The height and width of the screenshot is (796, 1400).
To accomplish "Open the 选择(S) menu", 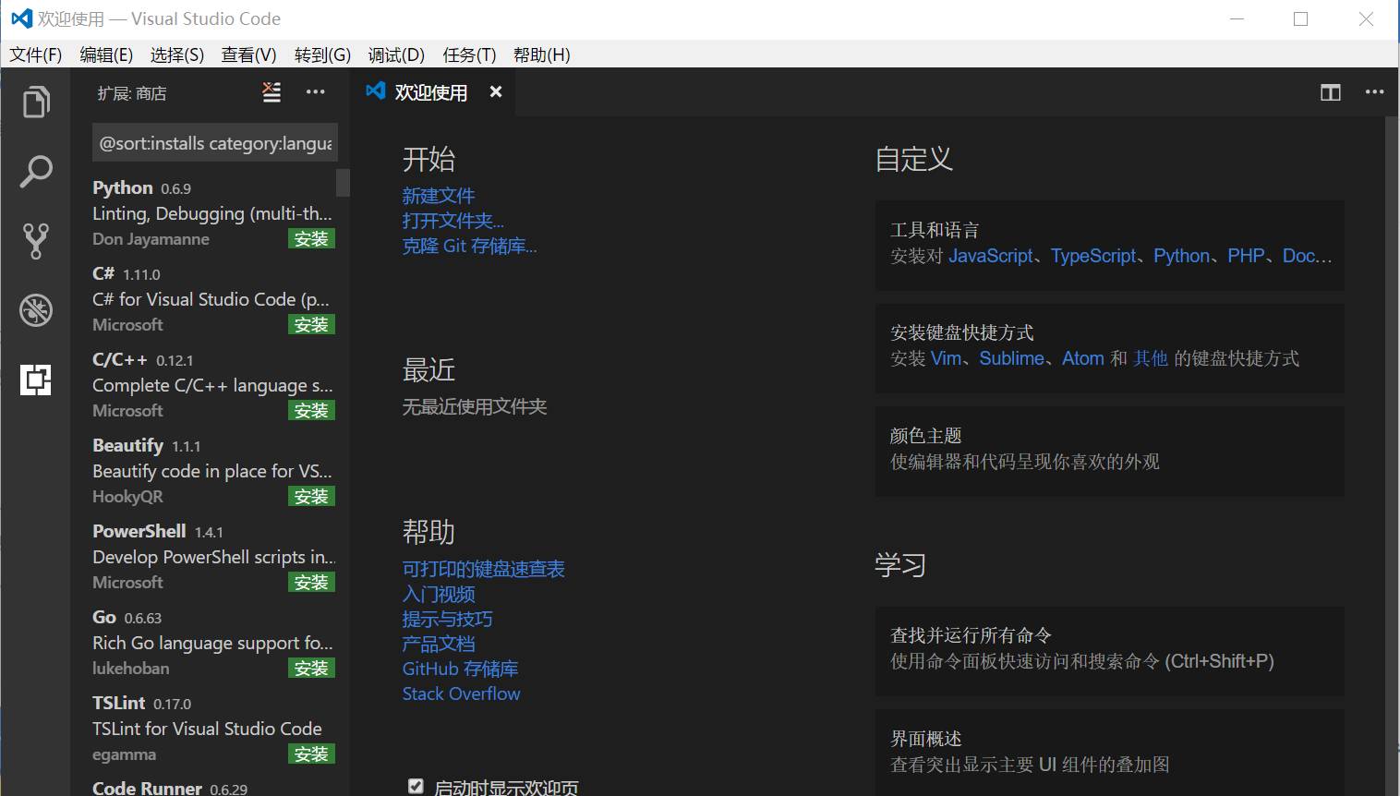I will click(177, 54).
